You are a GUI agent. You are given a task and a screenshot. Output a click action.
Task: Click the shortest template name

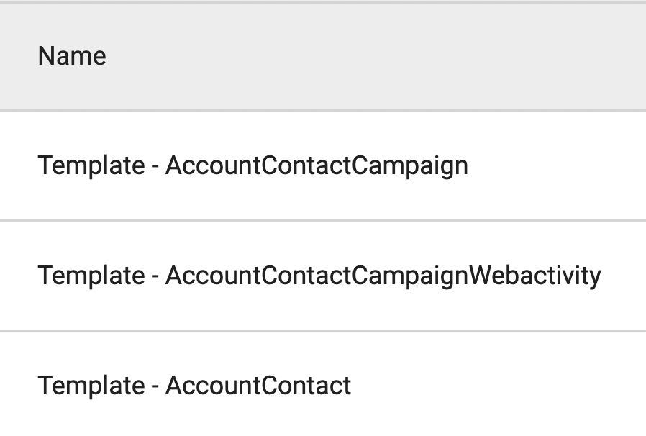(x=194, y=386)
